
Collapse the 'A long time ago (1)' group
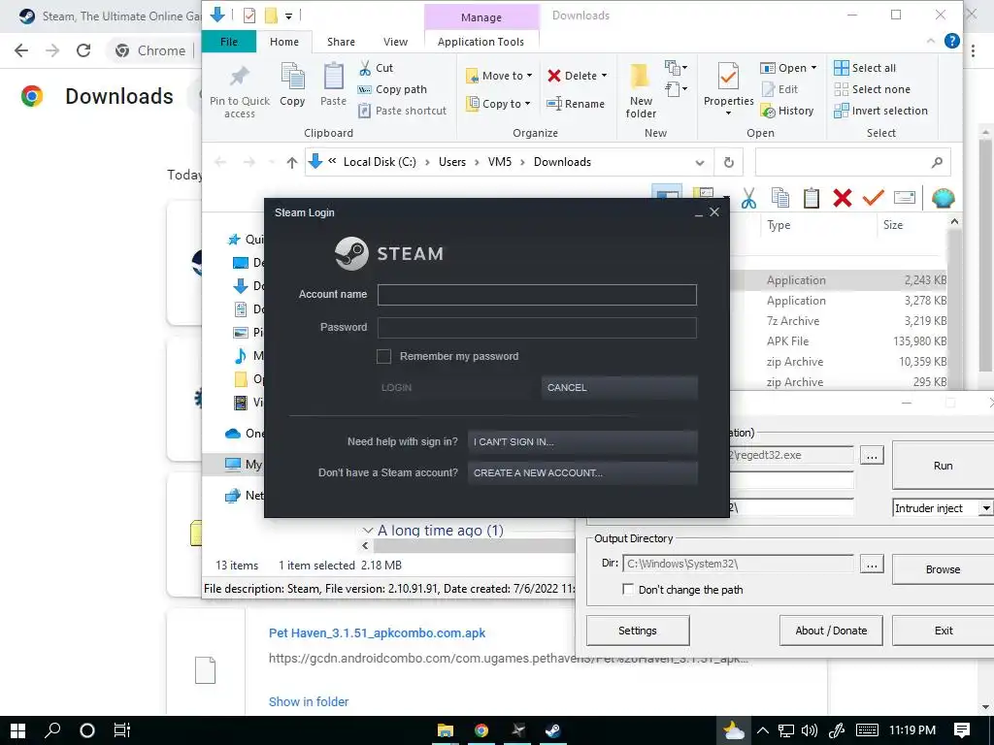click(x=368, y=530)
